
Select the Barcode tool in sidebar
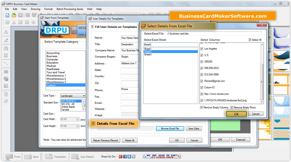click(x=6, y=72)
